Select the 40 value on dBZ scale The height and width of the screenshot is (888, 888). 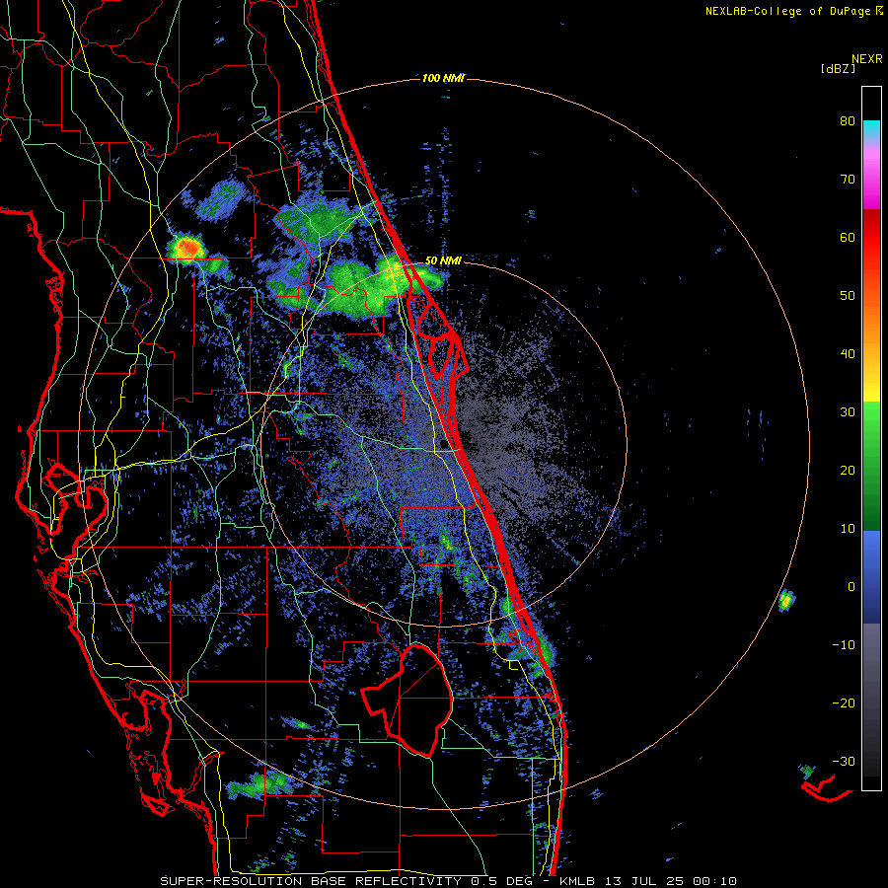(x=848, y=354)
